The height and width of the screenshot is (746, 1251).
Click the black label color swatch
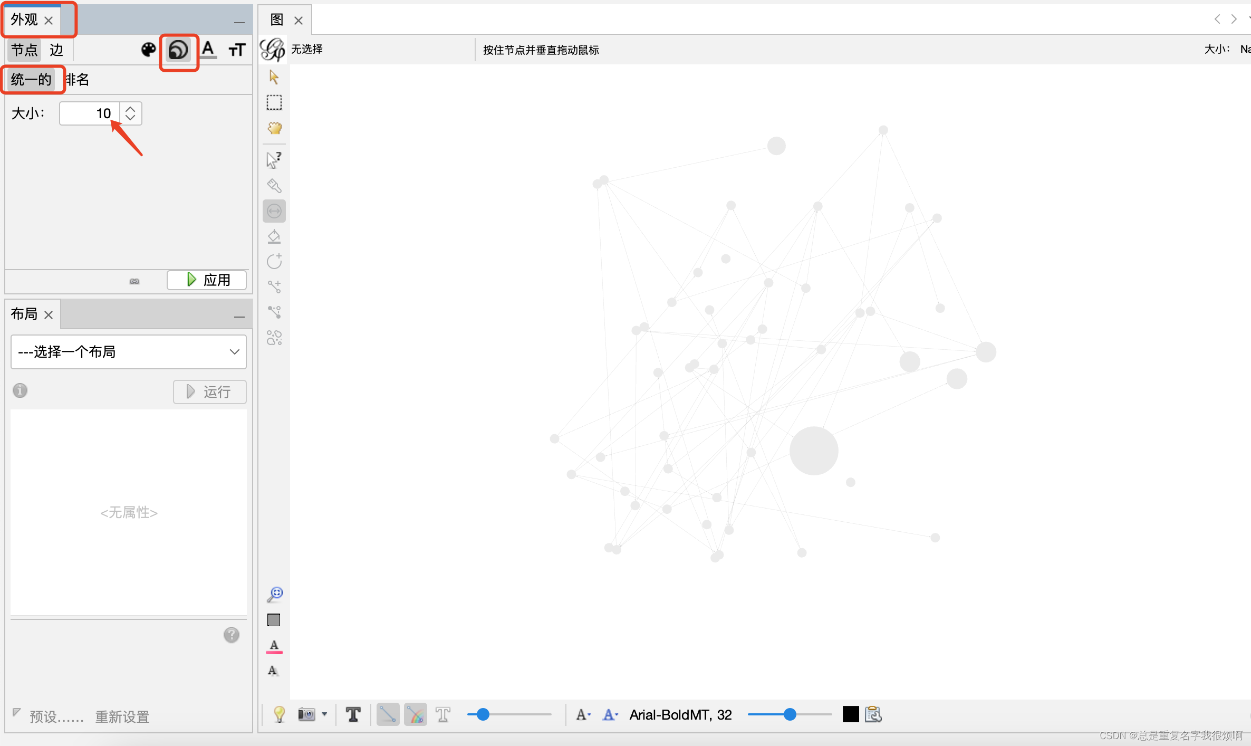(850, 714)
